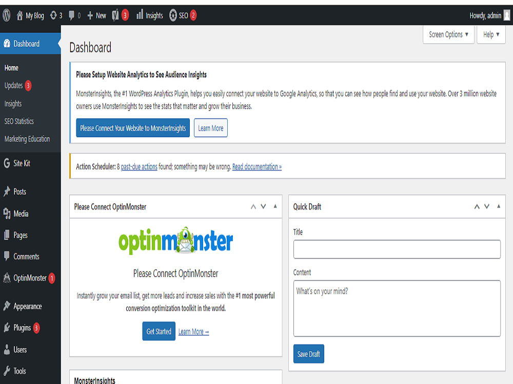Collapse the Quick Draft panel
Screen dimensions: 513x384
[x=499, y=206]
